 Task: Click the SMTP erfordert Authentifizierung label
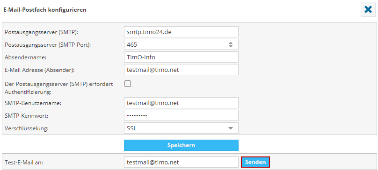tap(59, 88)
